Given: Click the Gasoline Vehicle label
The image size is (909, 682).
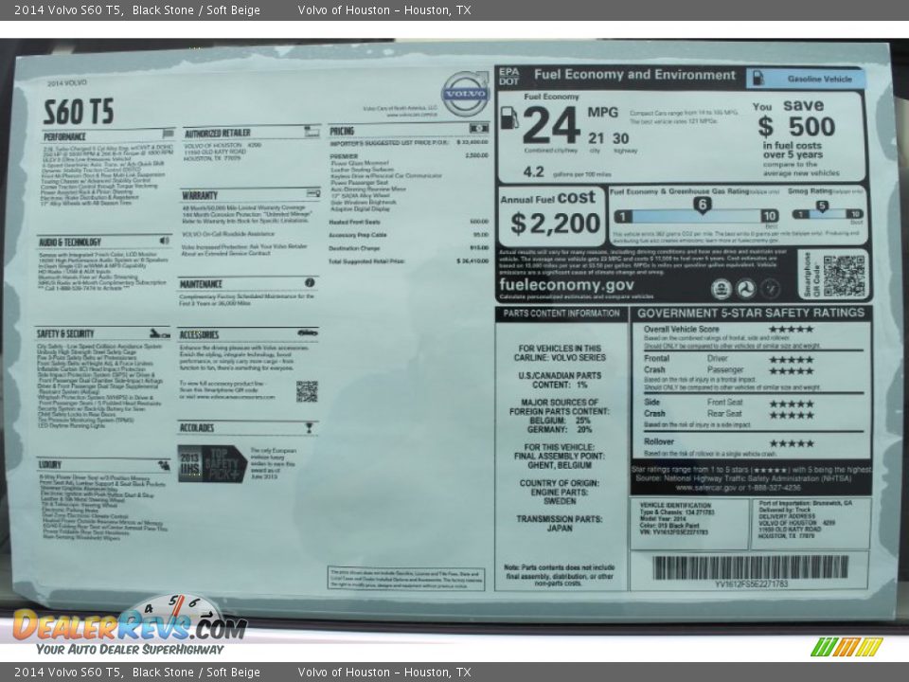Looking at the screenshot, I should (x=807, y=79).
